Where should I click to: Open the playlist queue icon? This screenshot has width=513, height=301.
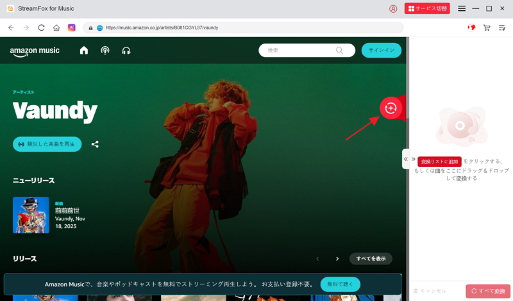click(502, 28)
